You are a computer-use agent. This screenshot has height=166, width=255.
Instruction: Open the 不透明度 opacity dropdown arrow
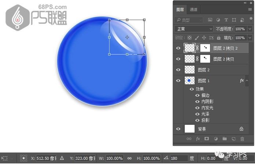click(x=250, y=29)
